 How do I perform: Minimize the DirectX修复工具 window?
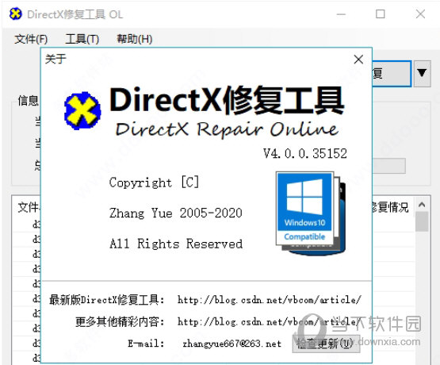click(x=341, y=14)
